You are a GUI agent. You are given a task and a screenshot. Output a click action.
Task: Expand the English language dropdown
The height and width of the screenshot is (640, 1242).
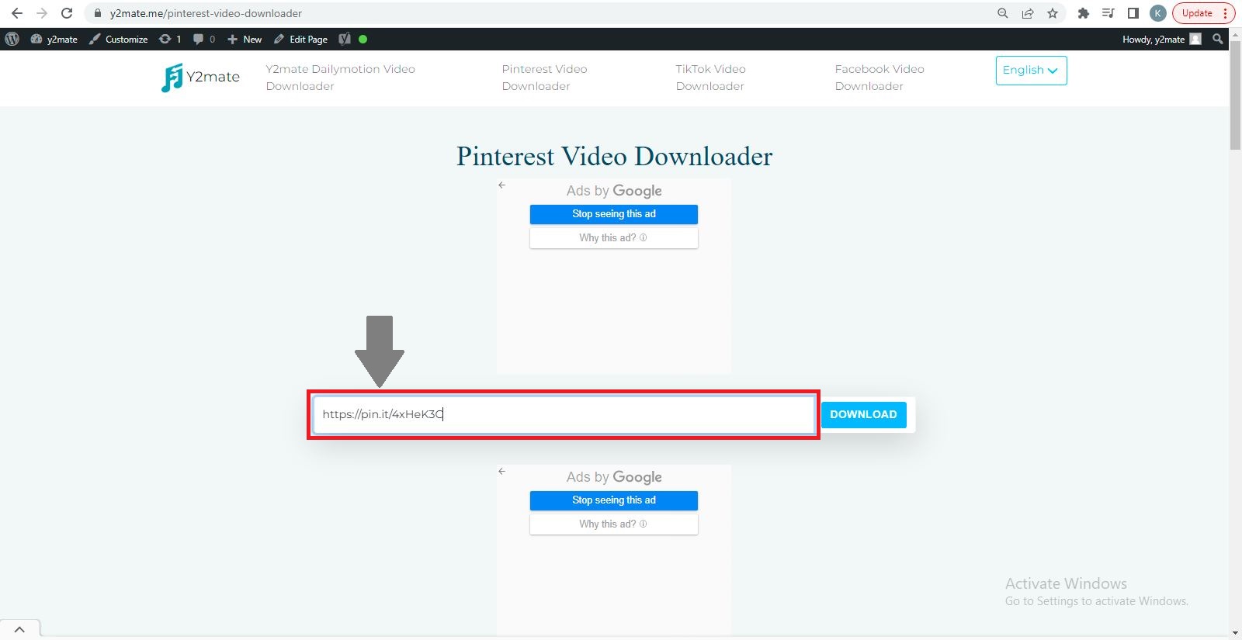[1031, 71]
